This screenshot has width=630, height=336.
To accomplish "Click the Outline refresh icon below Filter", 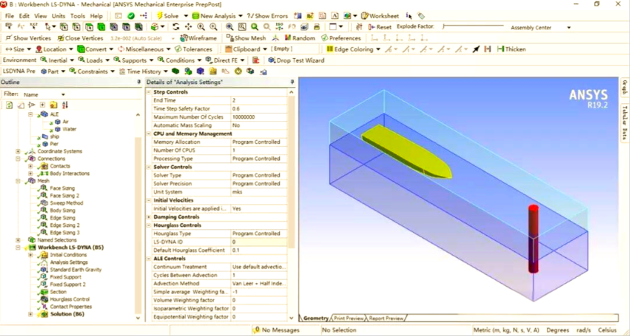I will coord(9,105).
